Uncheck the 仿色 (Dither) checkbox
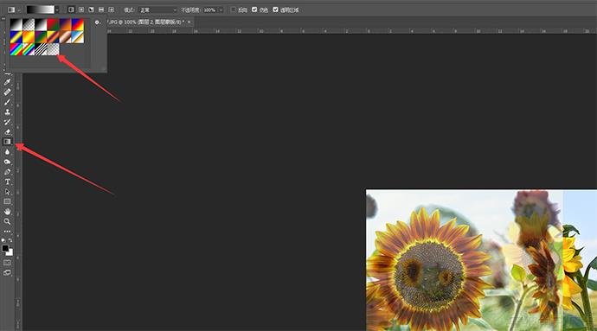The image size is (597, 331). click(254, 10)
